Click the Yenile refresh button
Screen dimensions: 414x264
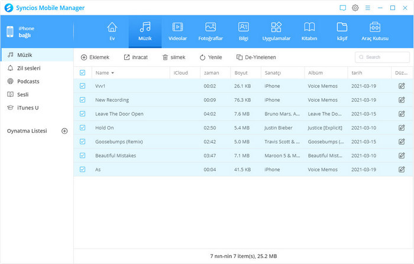211,57
